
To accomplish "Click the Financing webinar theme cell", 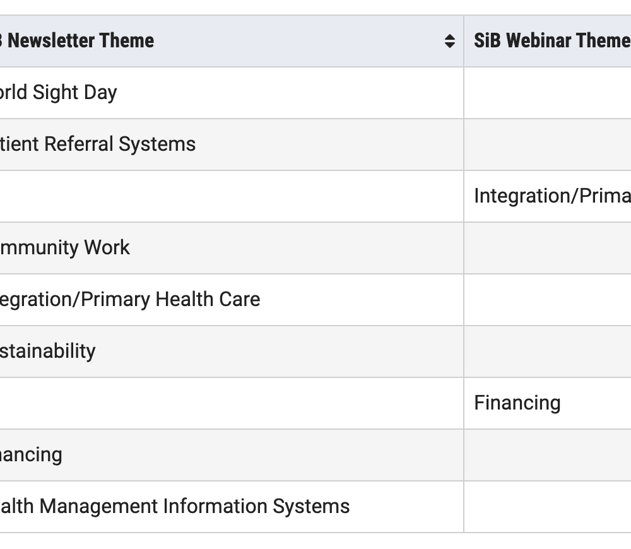I will coord(548,403).
